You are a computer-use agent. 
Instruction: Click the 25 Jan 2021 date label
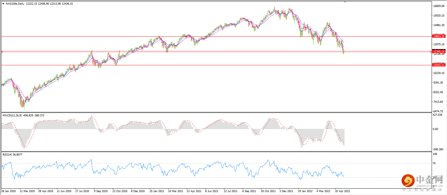[x=157, y=191]
